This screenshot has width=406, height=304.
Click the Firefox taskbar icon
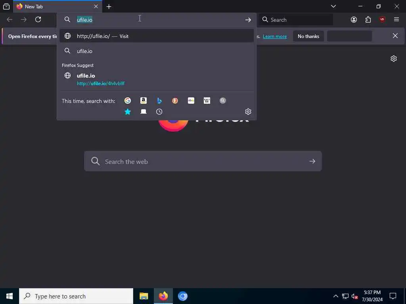(163, 296)
